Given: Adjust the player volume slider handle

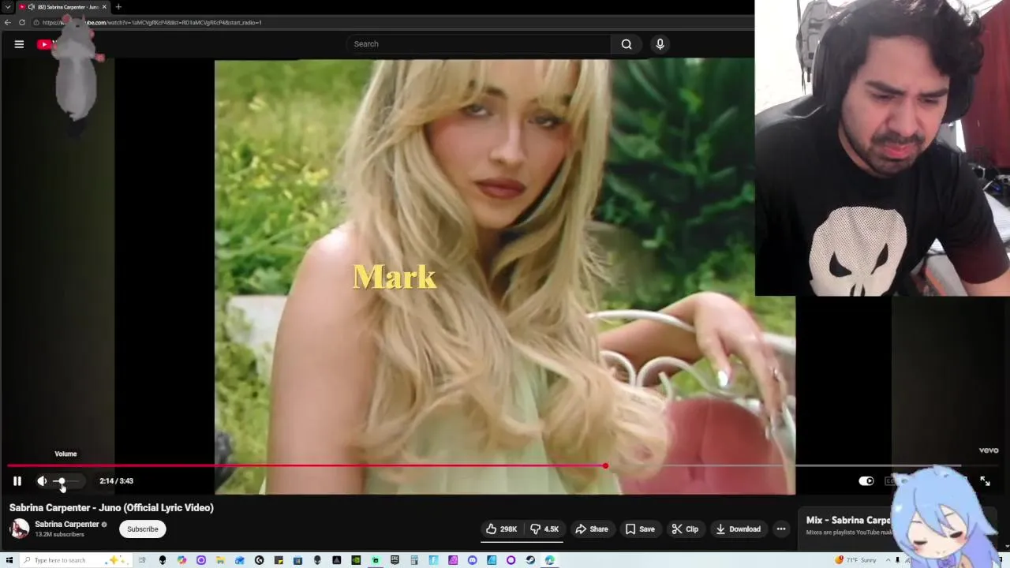Looking at the screenshot, I should tap(62, 480).
